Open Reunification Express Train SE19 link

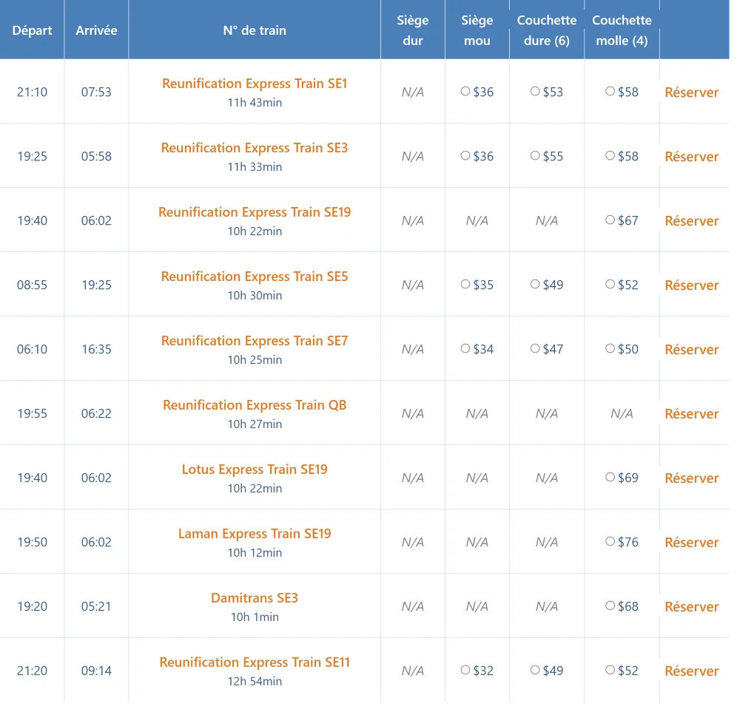255,212
